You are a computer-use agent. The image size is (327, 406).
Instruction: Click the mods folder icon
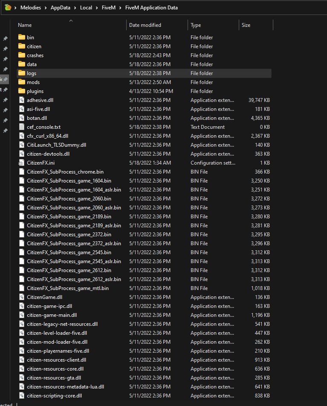(22, 82)
